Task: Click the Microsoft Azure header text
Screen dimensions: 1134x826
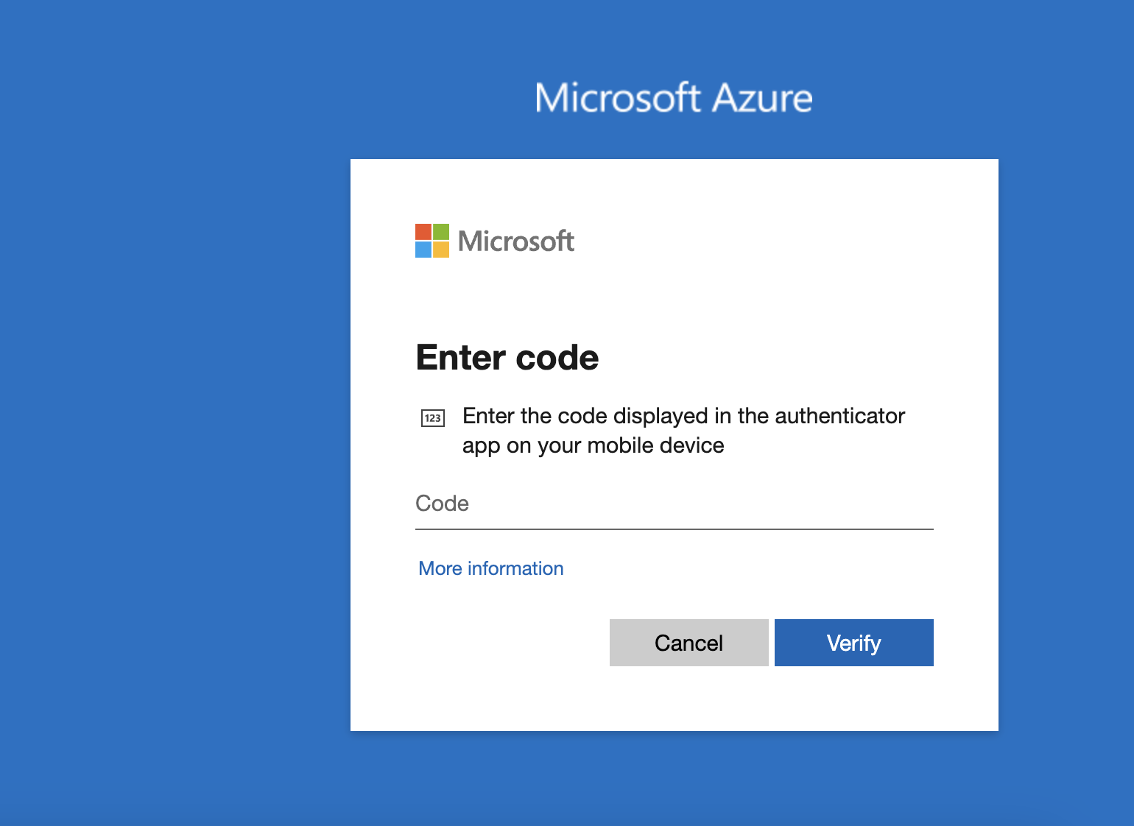Action: [673, 96]
